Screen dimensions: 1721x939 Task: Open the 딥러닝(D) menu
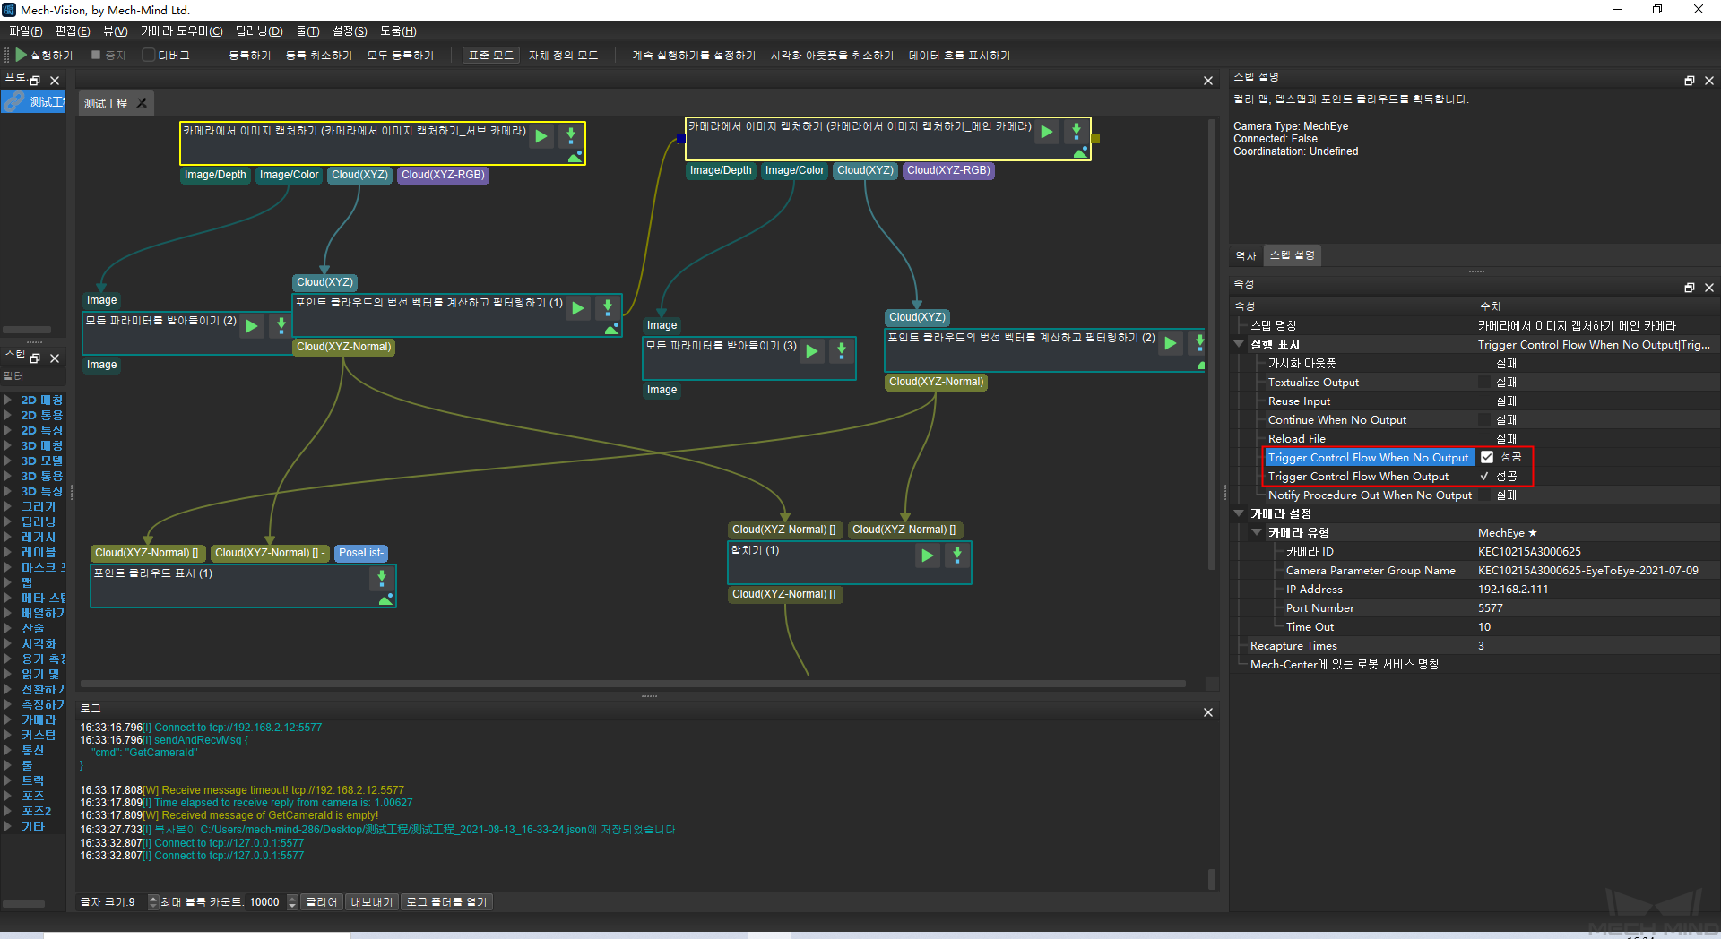point(258,31)
